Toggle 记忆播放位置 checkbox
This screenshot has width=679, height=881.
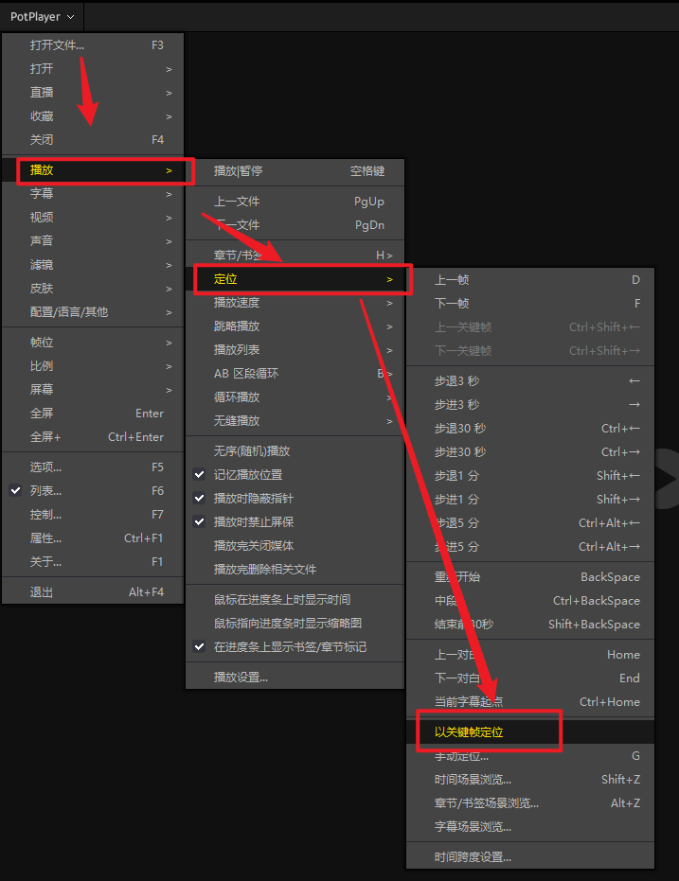point(247,475)
